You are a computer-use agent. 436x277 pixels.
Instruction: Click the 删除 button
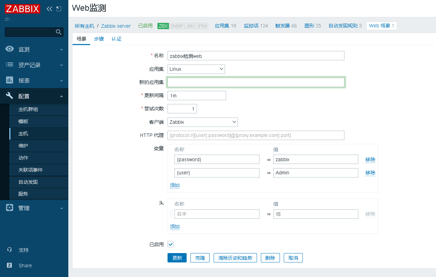point(270,258)
